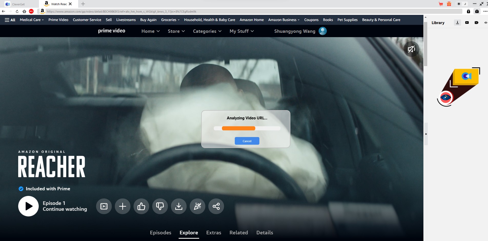The width and height of the screenshot is (488, 241).
Task: Open the Video library section
Action: pyautogui.click(x=467, y=23)
